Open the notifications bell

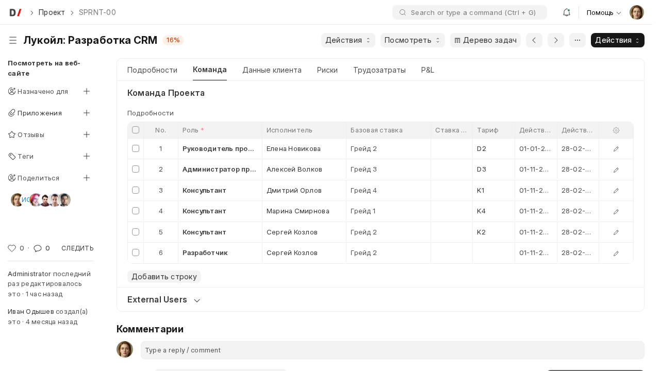point(566,12)
